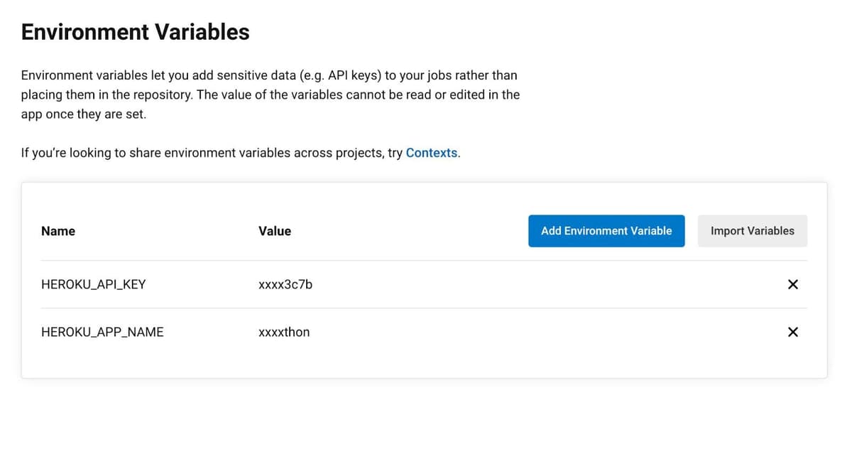Viewport: 852px width, 474px height.
Task: Click the HEROKU_APP_NAME table row
Action: tap(426, 332)
